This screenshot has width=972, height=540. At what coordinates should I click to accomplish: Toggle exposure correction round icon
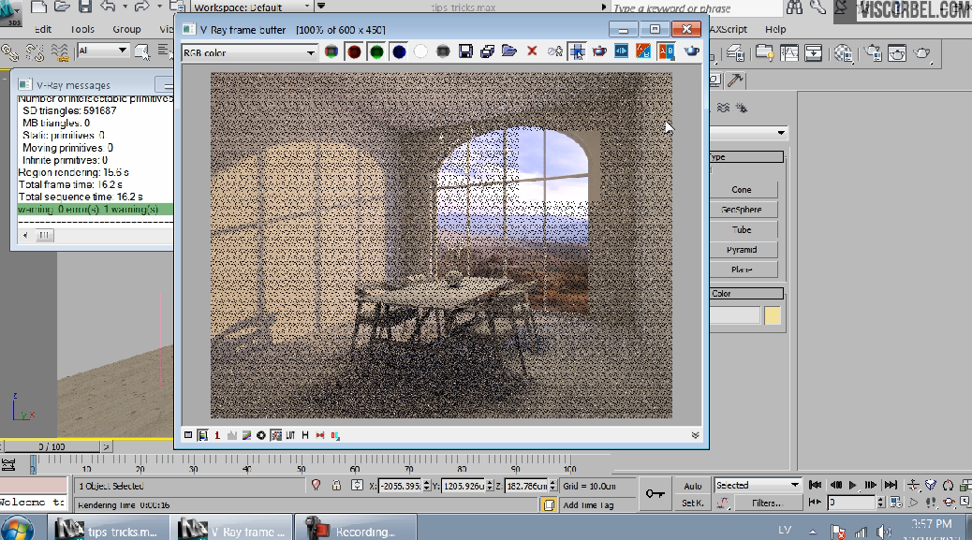261,435
